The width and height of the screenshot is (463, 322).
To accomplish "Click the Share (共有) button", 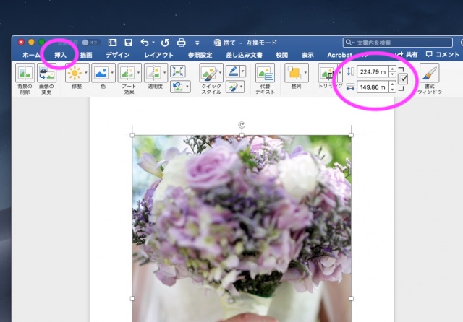I will click(x=407, y=55).
